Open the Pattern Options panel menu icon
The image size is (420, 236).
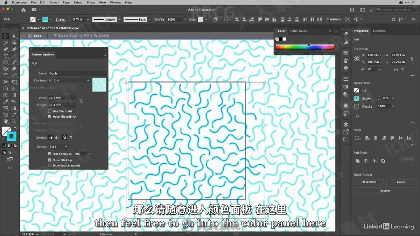[x=105, y=55]
